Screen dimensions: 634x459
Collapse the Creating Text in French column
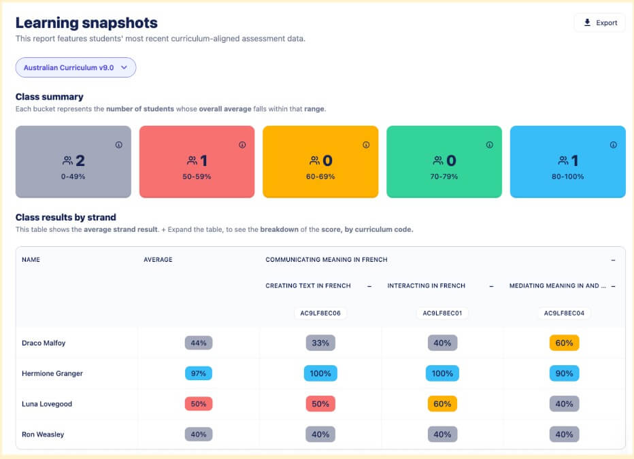pyautogui.click(x=369, y=286)
